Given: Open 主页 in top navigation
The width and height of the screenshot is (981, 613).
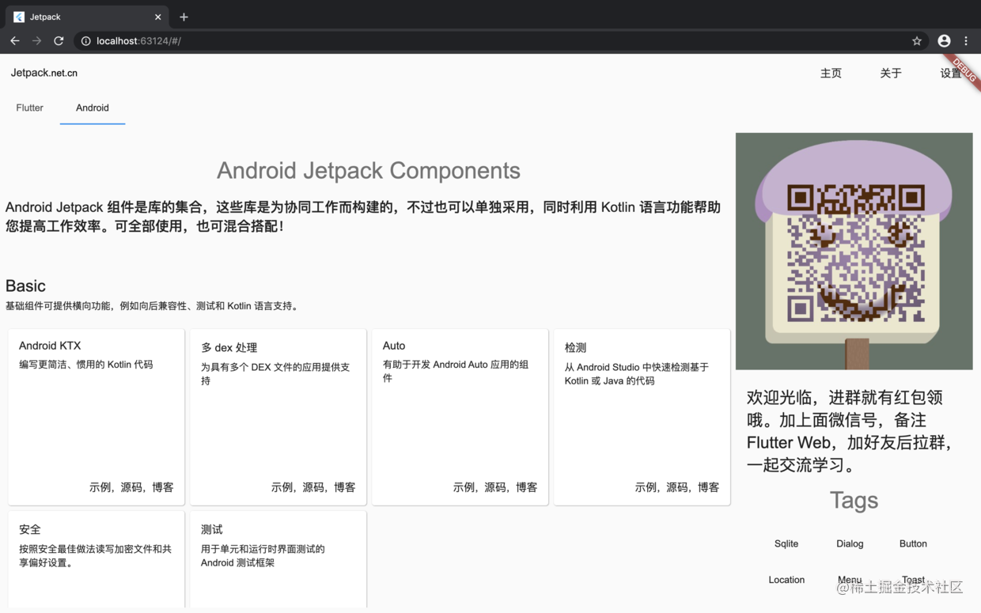Looking at the screenshot, I should coord(831,74).
